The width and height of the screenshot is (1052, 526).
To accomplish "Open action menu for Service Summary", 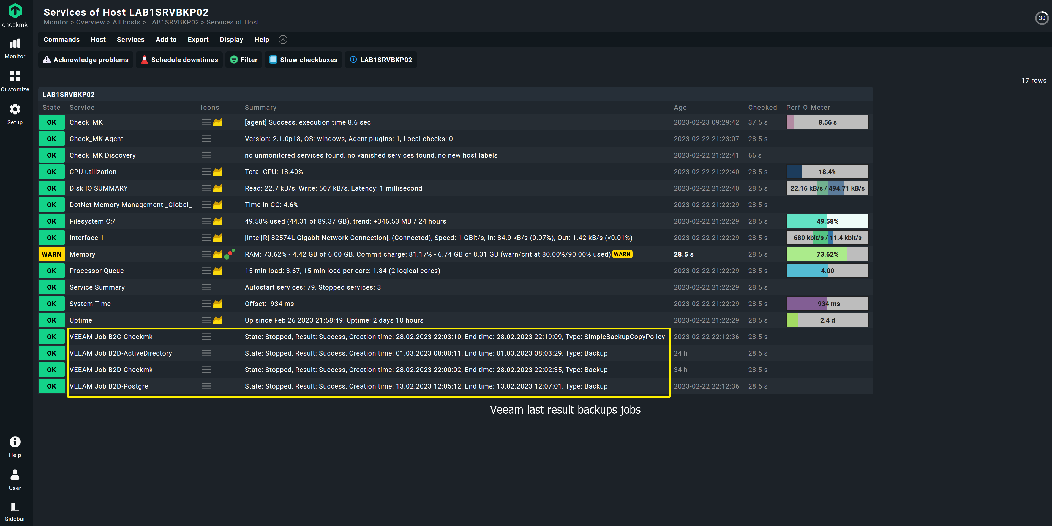I will (x=206, y=287).
